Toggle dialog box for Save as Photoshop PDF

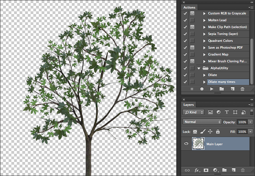[x=192, y=48]
